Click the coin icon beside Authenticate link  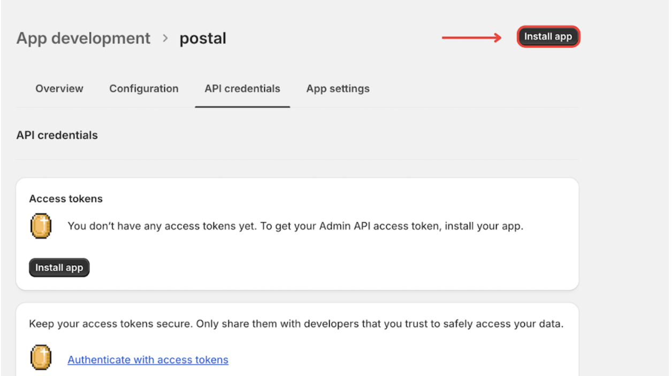[x=41, y=357]
